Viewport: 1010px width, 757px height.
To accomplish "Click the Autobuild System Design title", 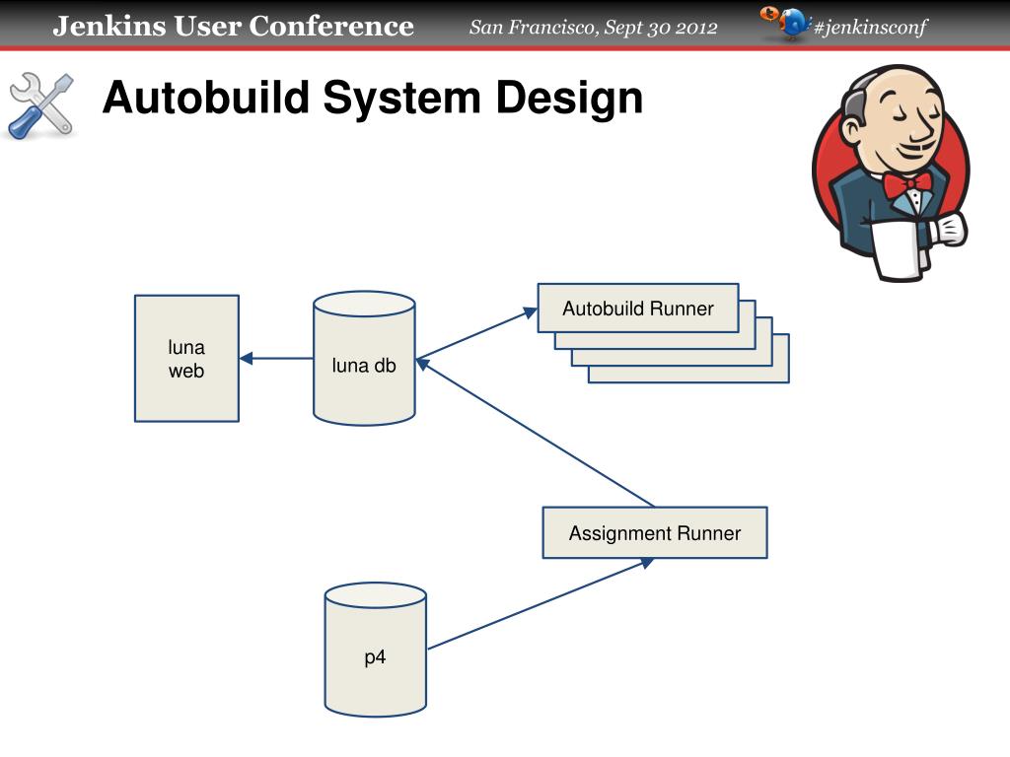I will [373, 99].
